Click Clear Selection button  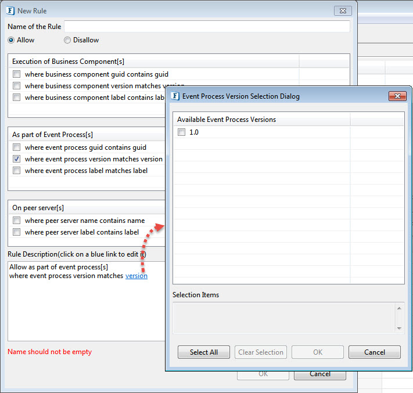click(261, 352)
